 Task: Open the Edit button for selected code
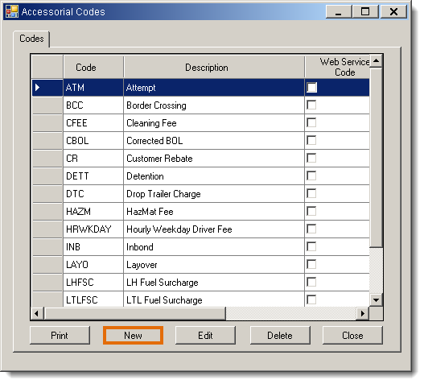click(205, 335)
